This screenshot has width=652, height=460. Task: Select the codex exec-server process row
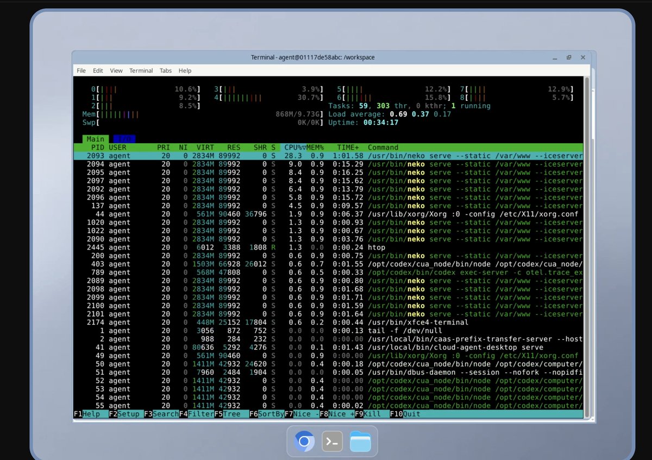(328, 272)
